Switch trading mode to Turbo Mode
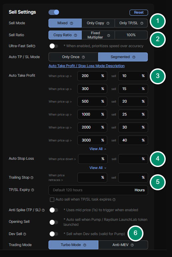This screenshot has width=172, height=257. pyautogui.click(x=73, y=245)
